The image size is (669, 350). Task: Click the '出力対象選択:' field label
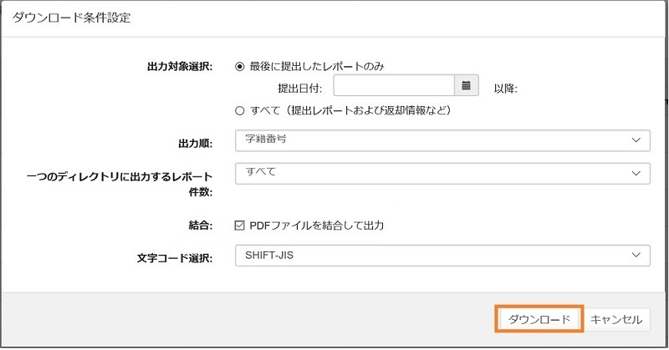click(180, 66)
